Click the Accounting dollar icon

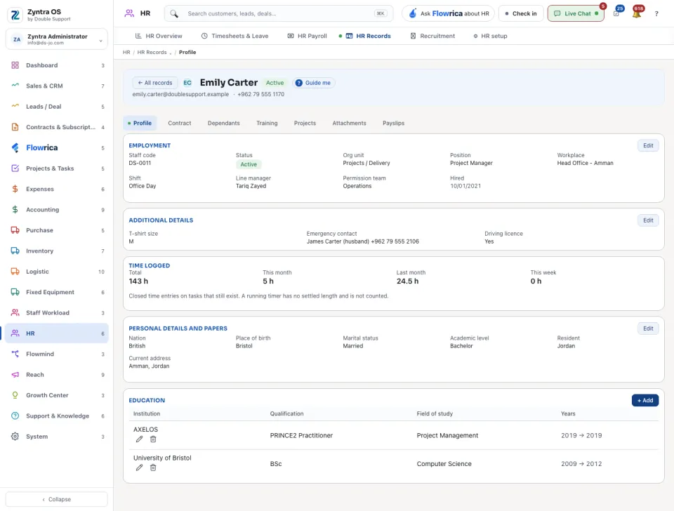click(x=15, y=209)
